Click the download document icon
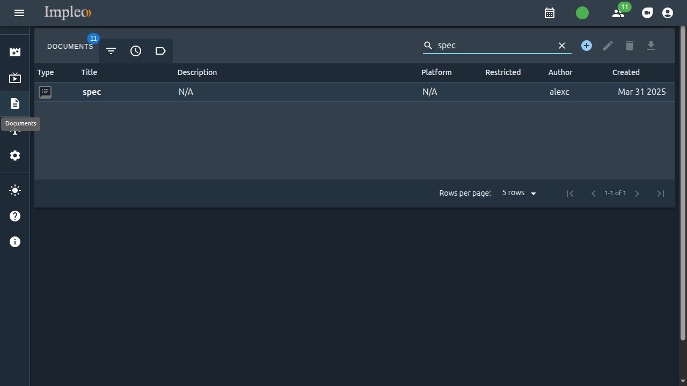The height and width of the screenshot is (386, 687). tap(651, 46)
